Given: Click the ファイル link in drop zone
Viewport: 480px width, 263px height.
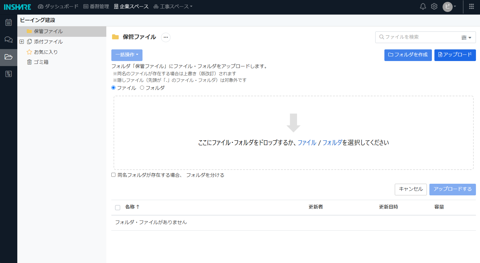Looking at the screenshot, I should tap(307, 143).
